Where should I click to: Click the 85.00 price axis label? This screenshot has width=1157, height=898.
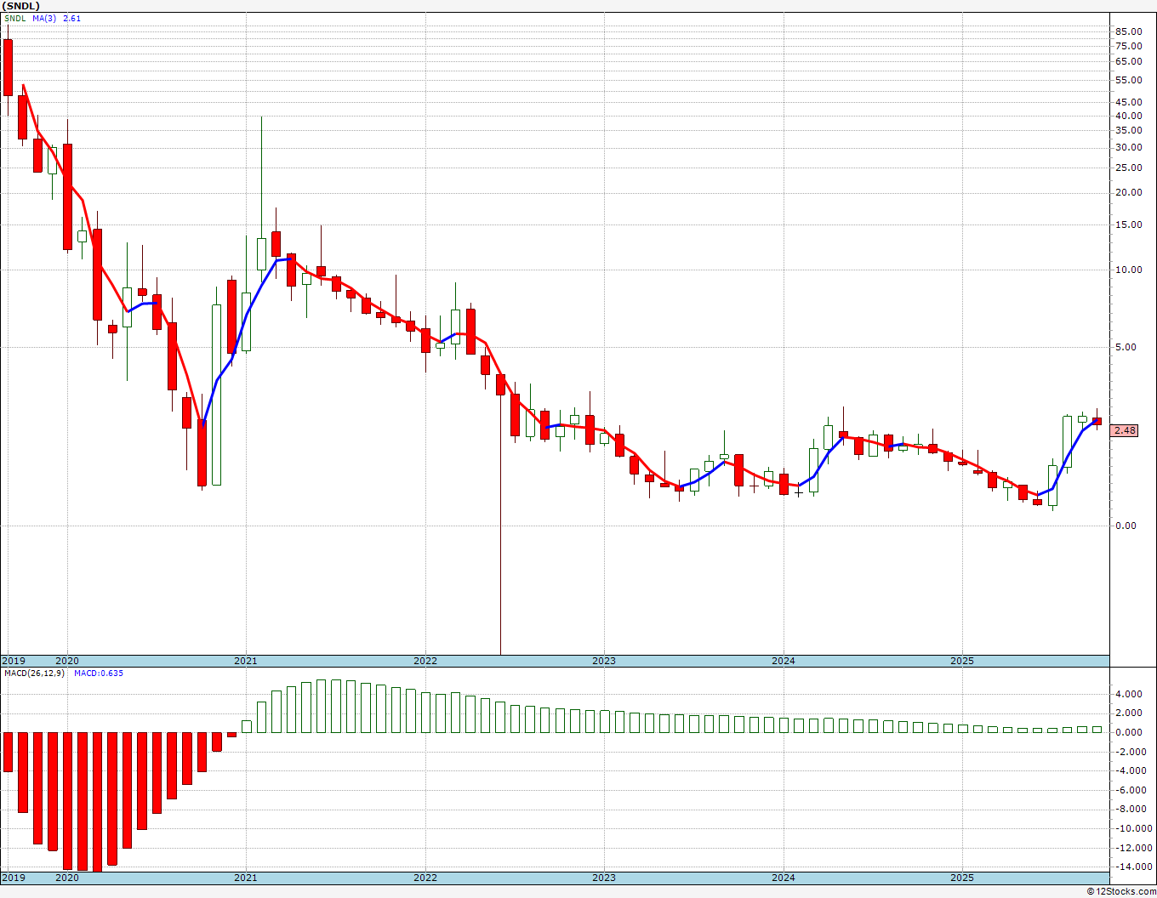1130,32
